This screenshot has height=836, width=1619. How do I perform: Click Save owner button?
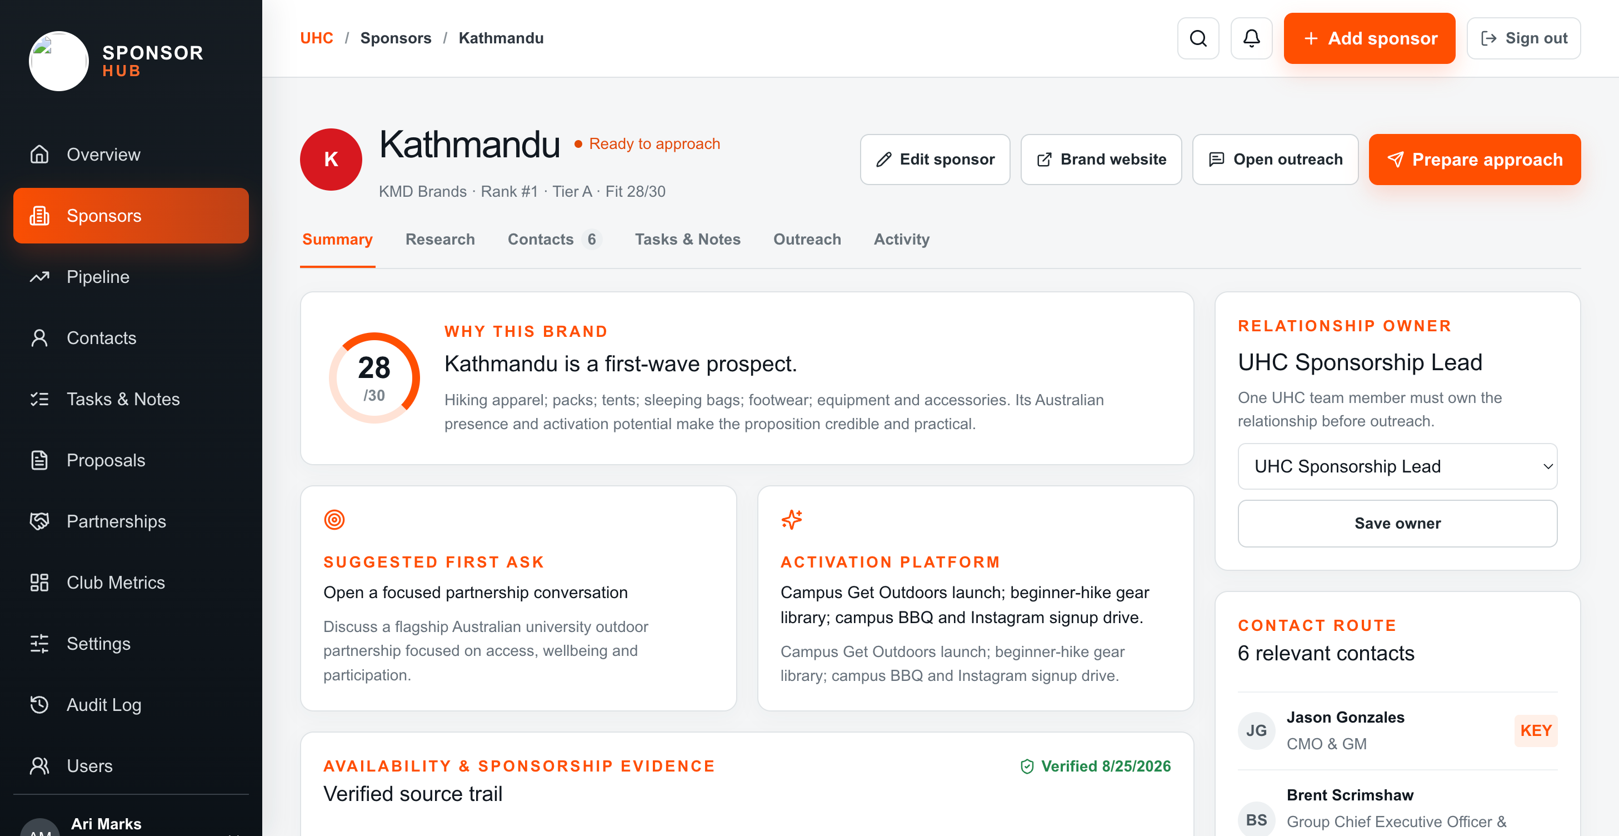[1397, 524]
